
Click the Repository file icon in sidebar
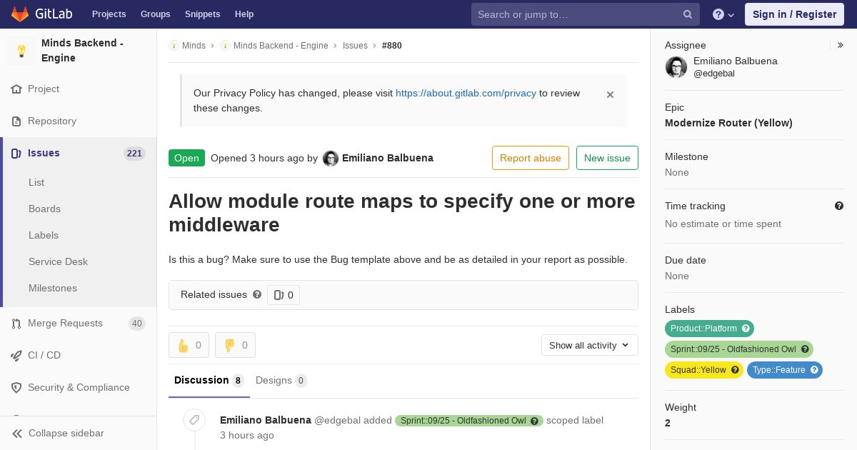[16, 121]
